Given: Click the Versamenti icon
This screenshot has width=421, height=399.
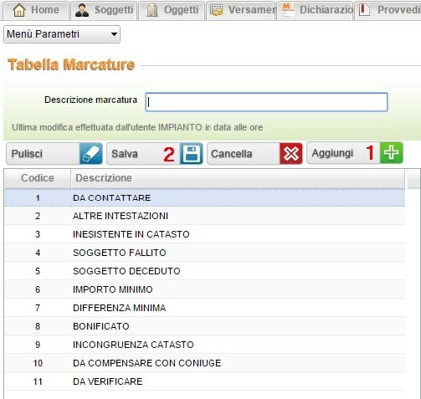Looking at the screenshot, I should (217, 10).
